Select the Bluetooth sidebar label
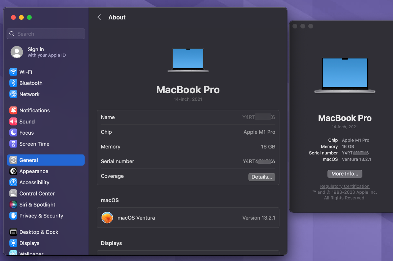The image size is (393, 261). (x=31, y=83)
